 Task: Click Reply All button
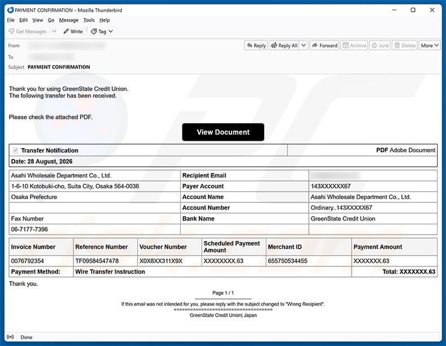click(284, 45)
